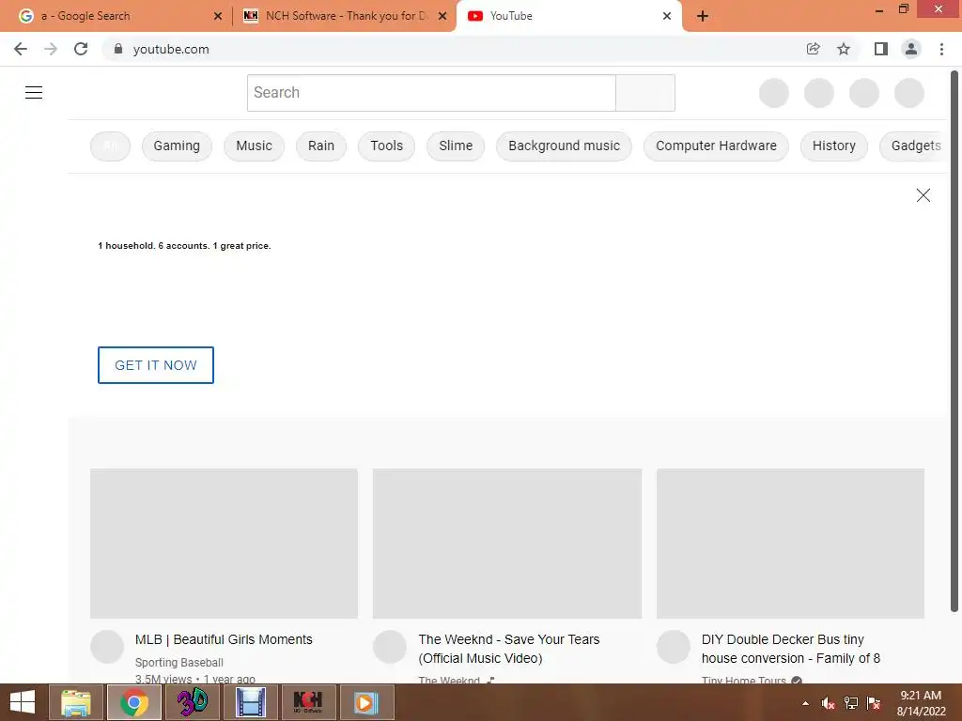Image resolution: width=962 pixels, height=721 pixels.
Task: Go back using the browser back arrow
Action: [21, 49]
